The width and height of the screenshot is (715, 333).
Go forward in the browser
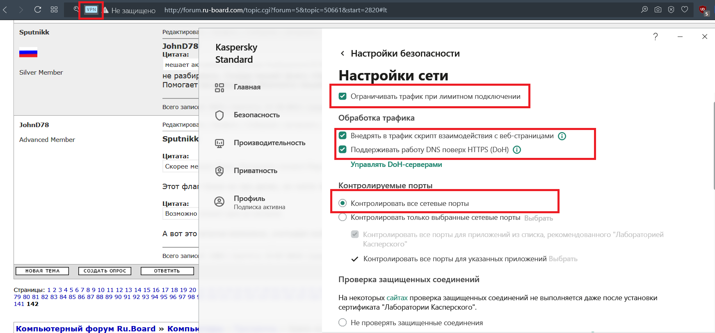point(21,9)
